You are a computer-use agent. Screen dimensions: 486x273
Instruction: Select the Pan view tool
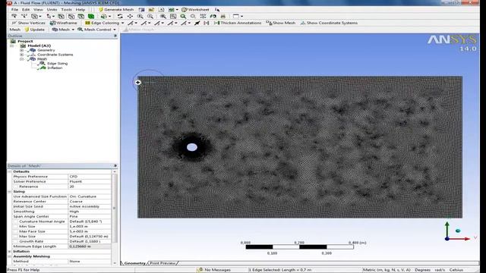click(130, 16)
